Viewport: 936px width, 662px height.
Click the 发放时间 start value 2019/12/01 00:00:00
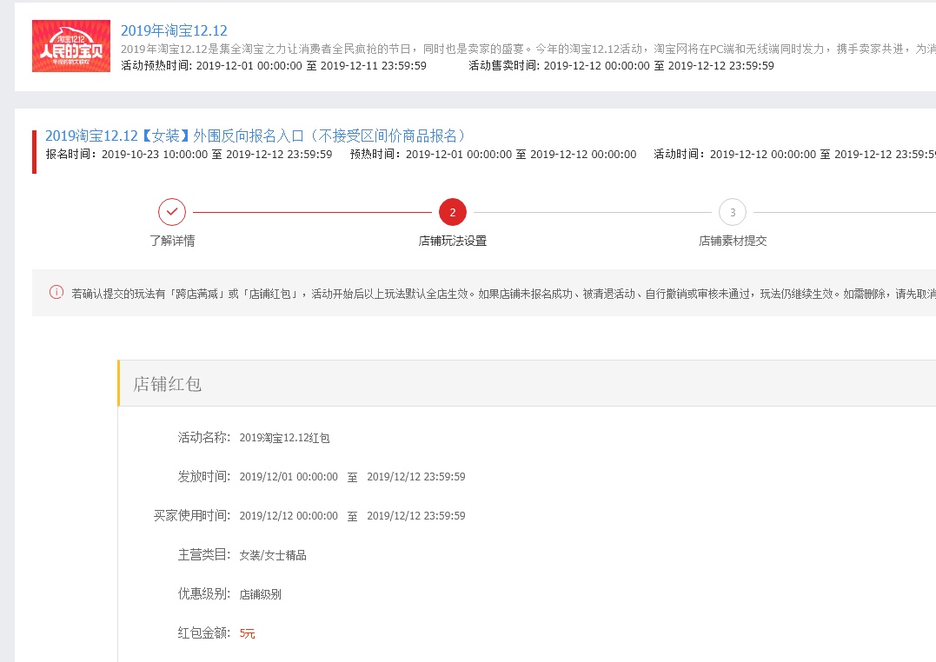pyautogui.click(x=289, y=476)
